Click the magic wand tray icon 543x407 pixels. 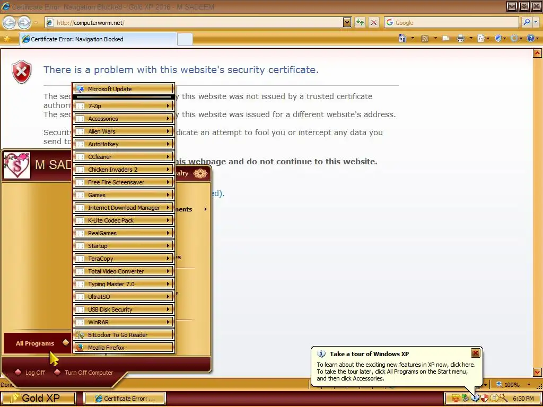503,399
